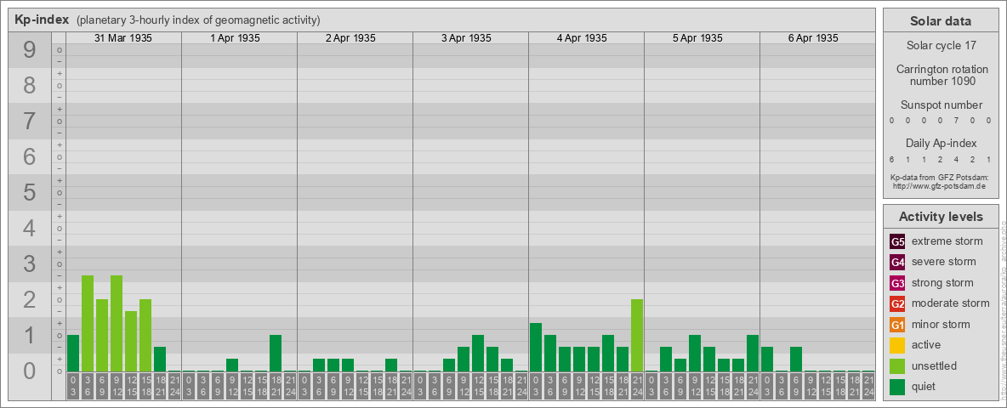Screen dimensions: 1007x408
Task: Open the gfz-potsdam.de link
Action: [939, 186]
